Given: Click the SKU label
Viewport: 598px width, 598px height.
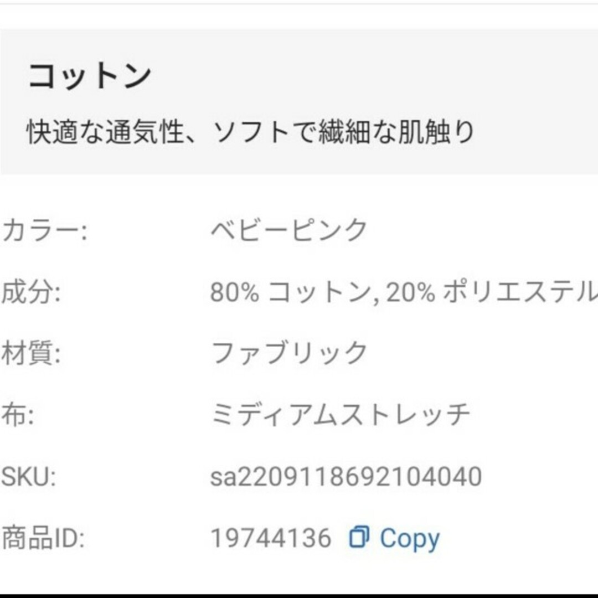Looking at the screenshot, I should click(x=29, y=477).
